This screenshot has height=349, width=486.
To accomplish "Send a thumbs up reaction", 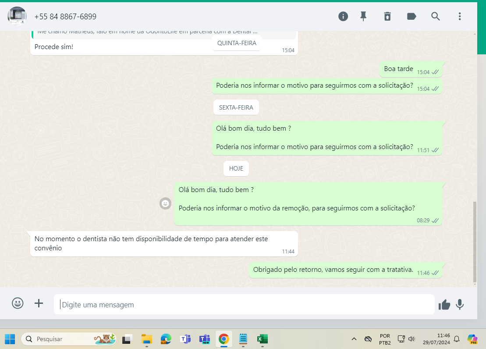I will point(444,304).
